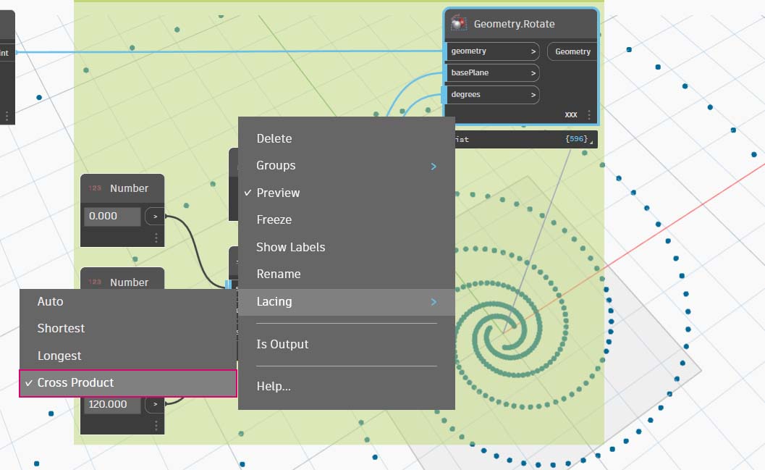Click the 0.000 number input field
Screen dimensions: 765x470
pyautogui.click(x=112, y=216)
